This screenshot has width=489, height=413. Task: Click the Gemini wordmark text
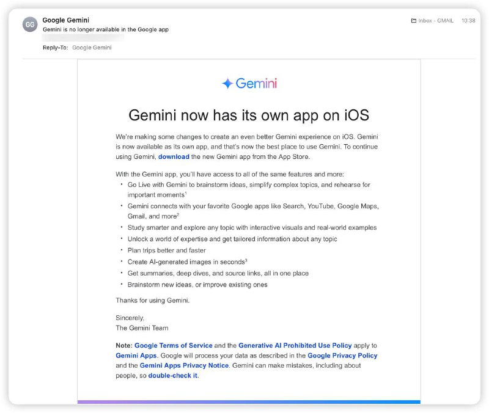[256, 84]
